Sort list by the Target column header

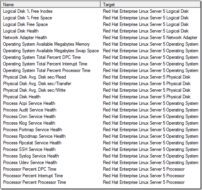point(151,5)
